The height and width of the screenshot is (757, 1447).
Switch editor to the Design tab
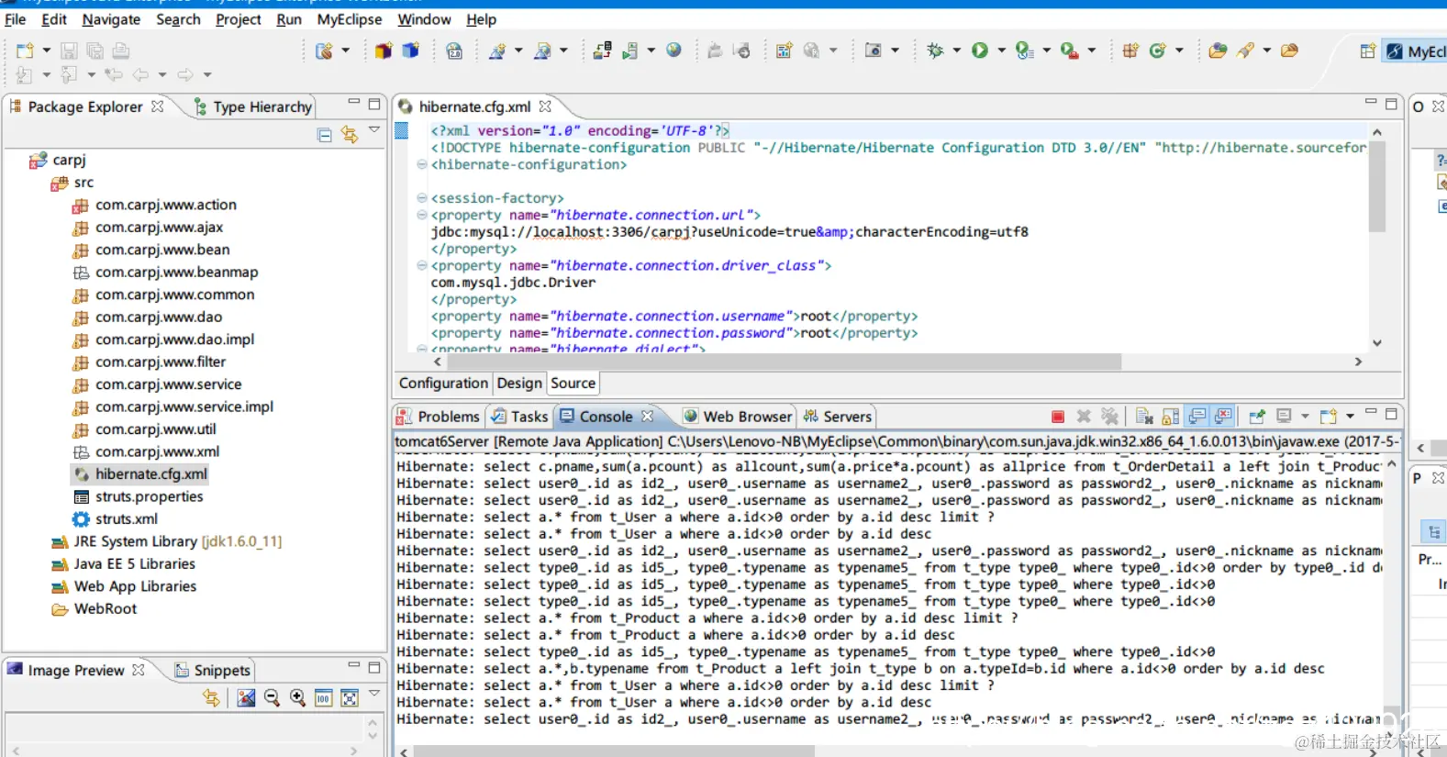coord(519,384)
